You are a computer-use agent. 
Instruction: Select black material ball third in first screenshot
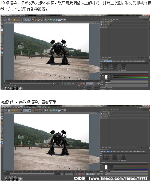(13, 89)
